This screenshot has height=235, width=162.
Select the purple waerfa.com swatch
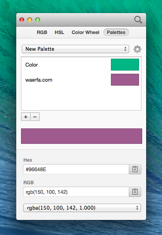[125, 80]
